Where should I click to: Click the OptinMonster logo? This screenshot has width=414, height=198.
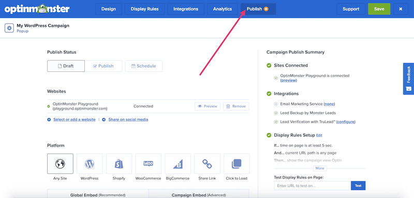click(x=37, y=9)
